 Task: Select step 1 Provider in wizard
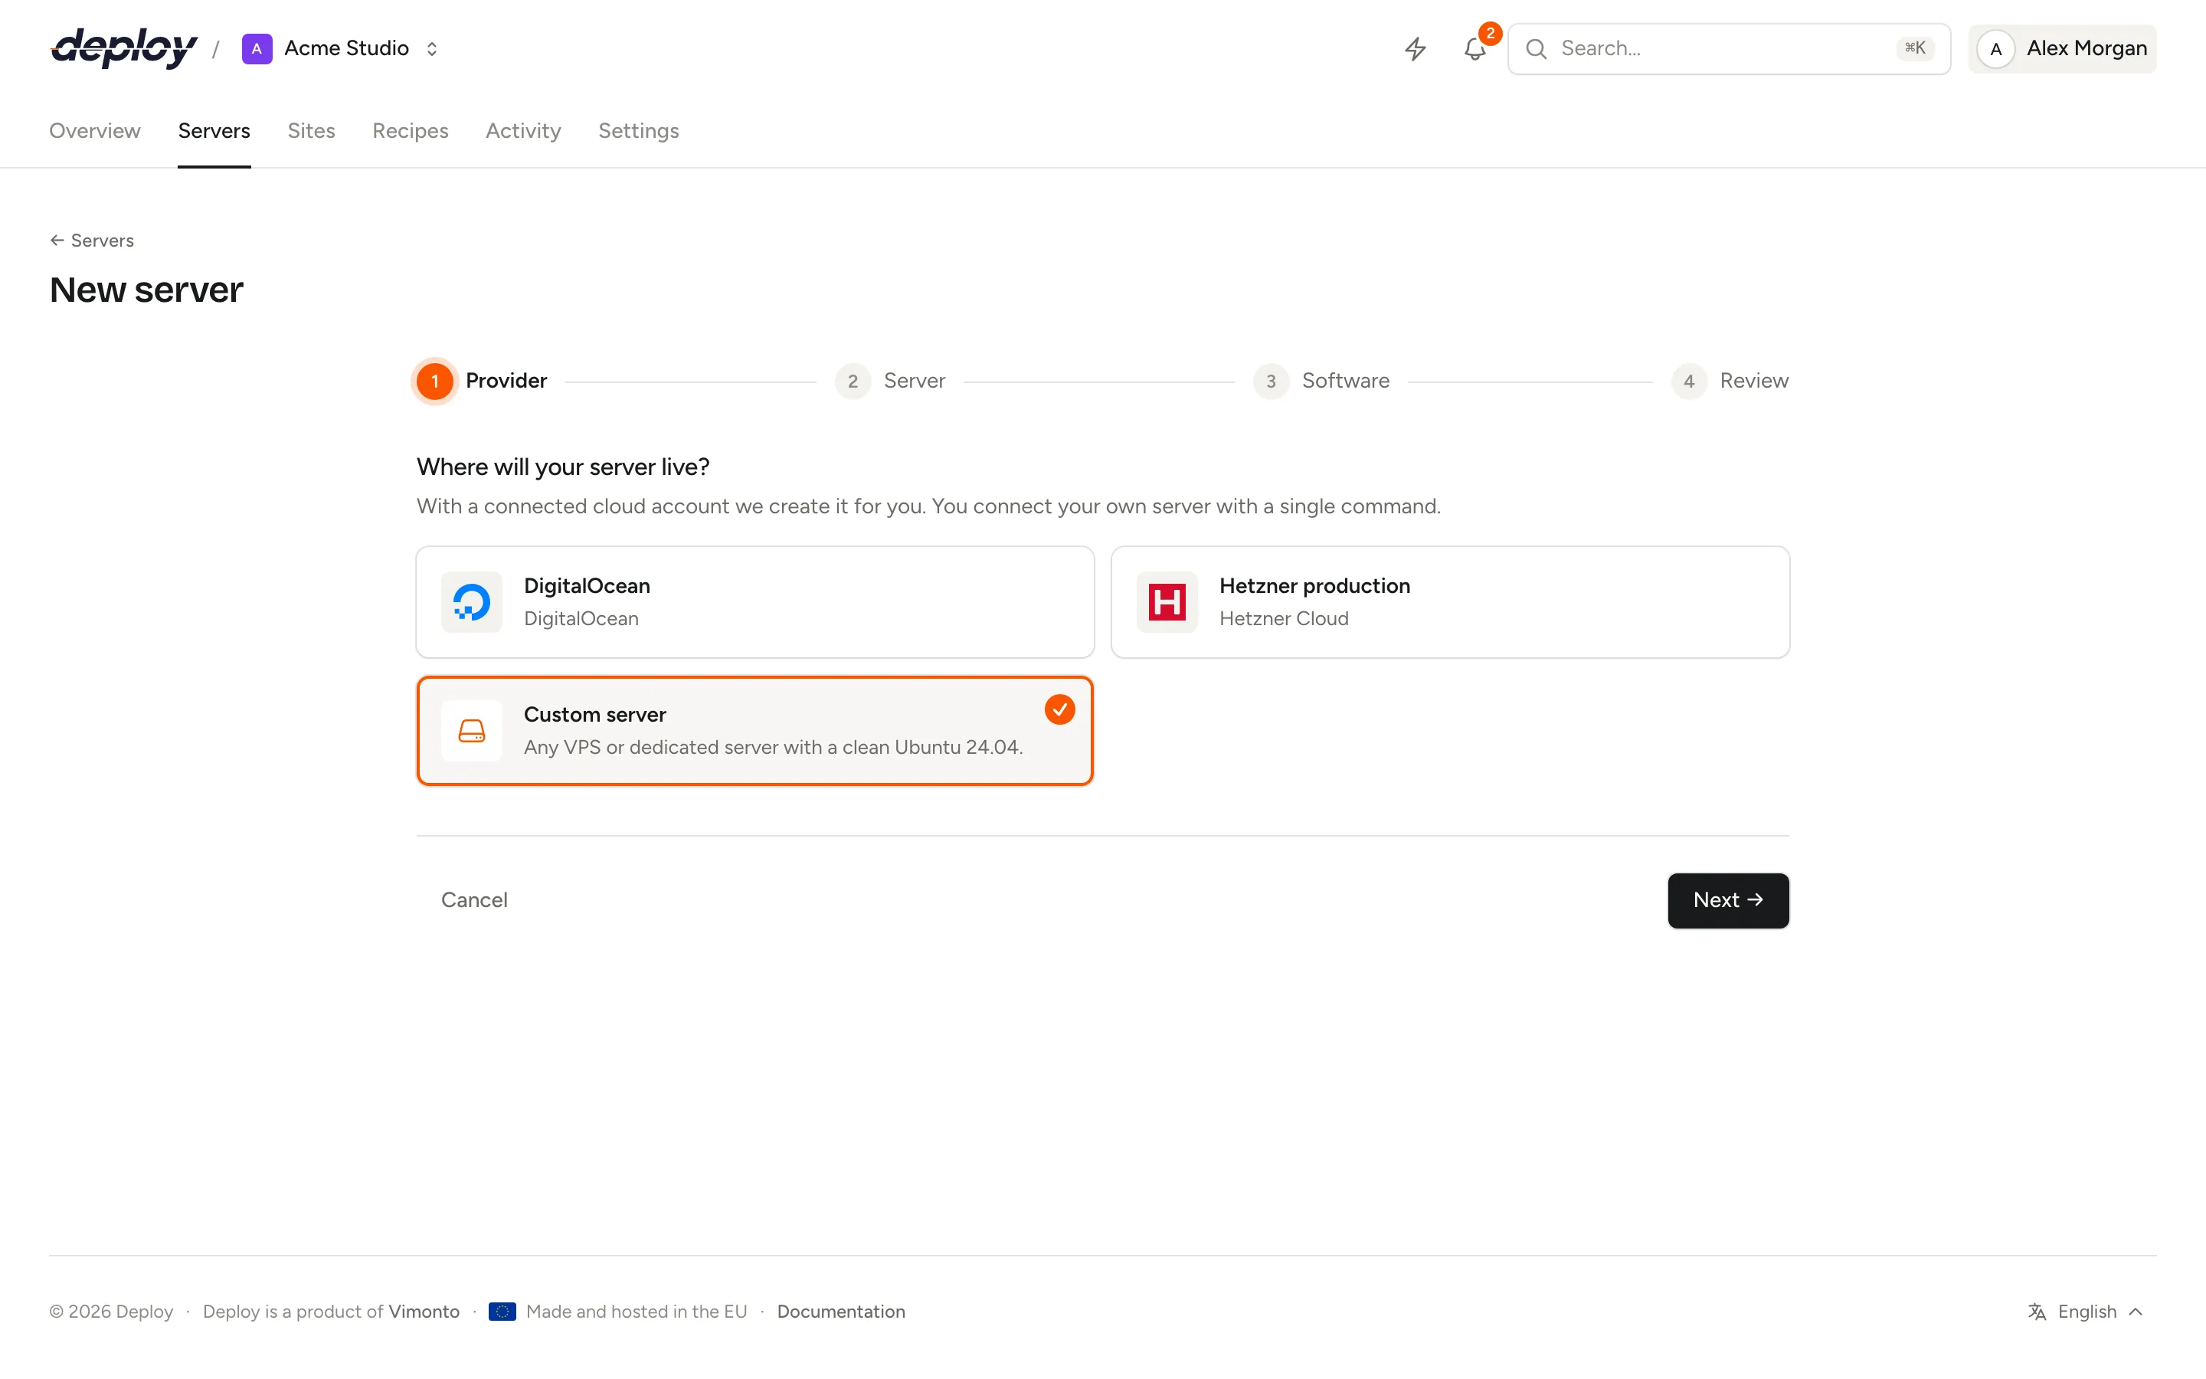(x=481, y=380)
